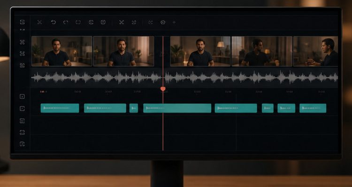Open the grid layout icon beside the video track
The image size is (352, 187).
pyautogui.click(x=22, y=65)
